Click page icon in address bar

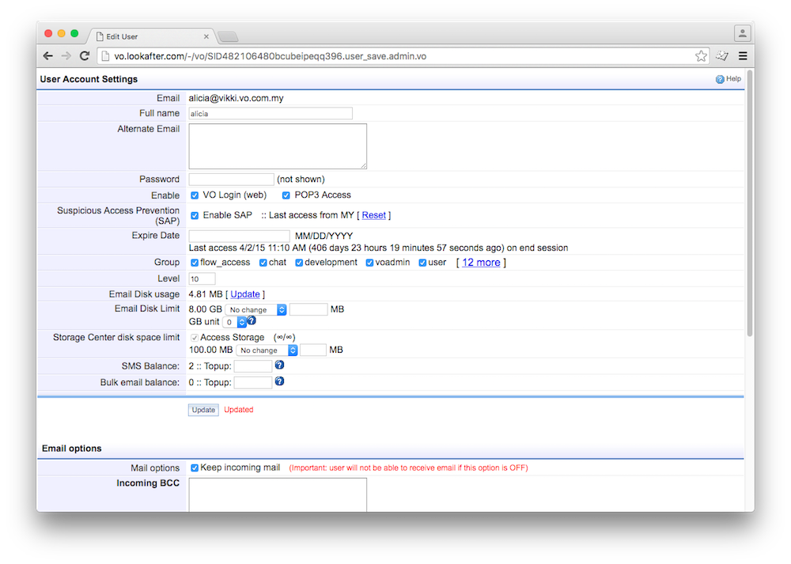pyautogui.click(x=105, y=56)
